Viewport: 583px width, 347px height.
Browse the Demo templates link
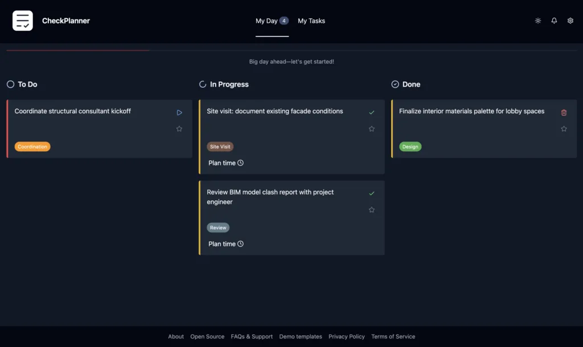coord(301,336)
